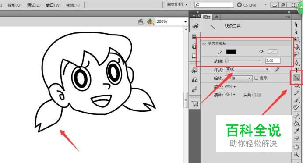Select the Line tool in toolbox
Viewport: 303px width, 163px height.
click(x=296, y=78)
